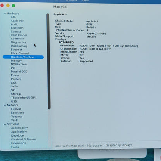This screenshot has height=161, width=161.
Task: Open the Audio hardware entry
Action: (x=15, y=24)
